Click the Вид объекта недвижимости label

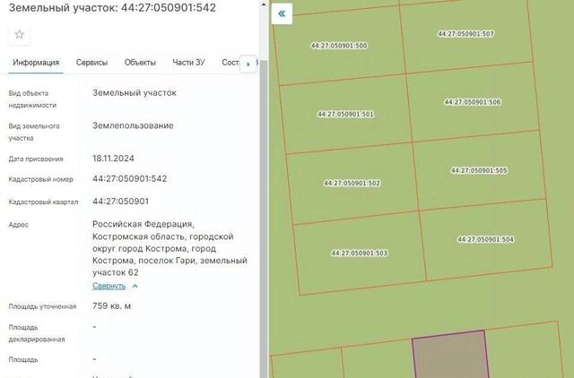(32, 99)
